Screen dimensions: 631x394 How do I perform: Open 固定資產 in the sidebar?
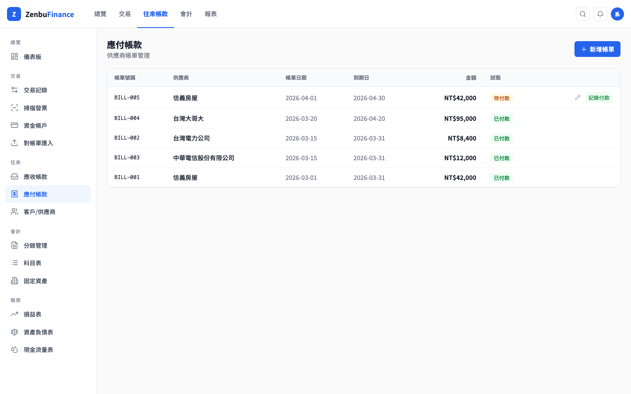(48, 281)
